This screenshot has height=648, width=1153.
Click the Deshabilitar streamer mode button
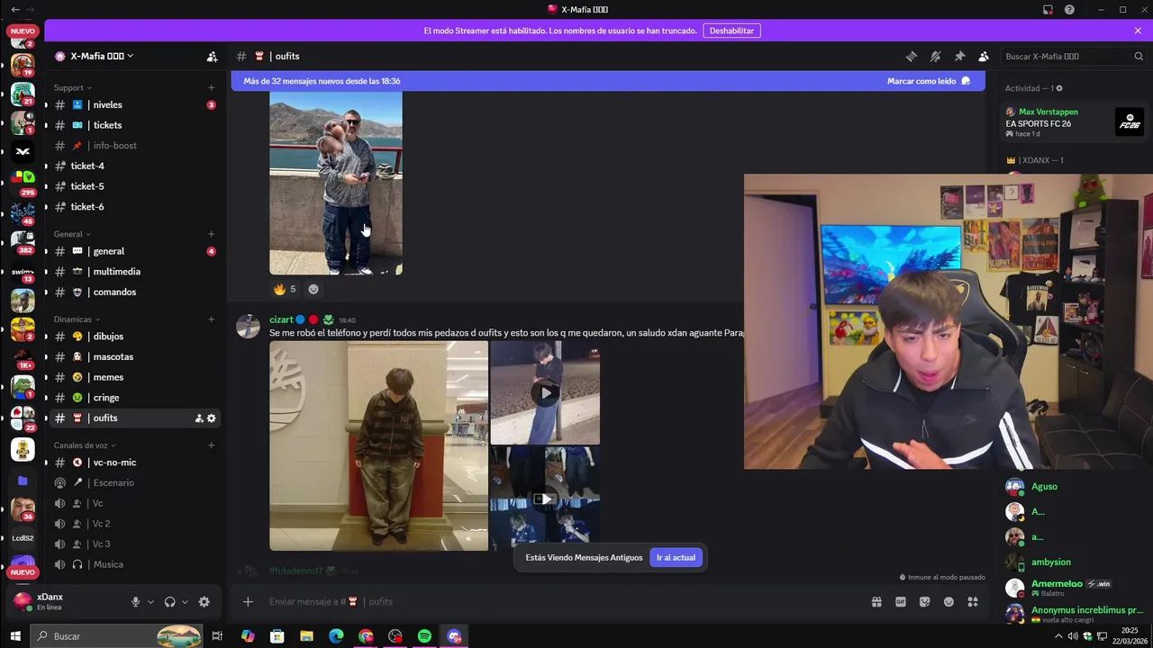click(x=731, y=31)
